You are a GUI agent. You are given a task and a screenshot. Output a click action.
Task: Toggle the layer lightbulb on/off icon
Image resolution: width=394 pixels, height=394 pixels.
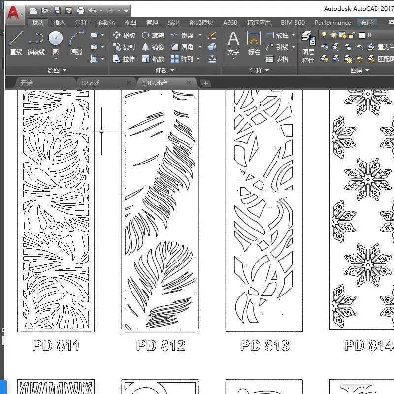point(324,35)
